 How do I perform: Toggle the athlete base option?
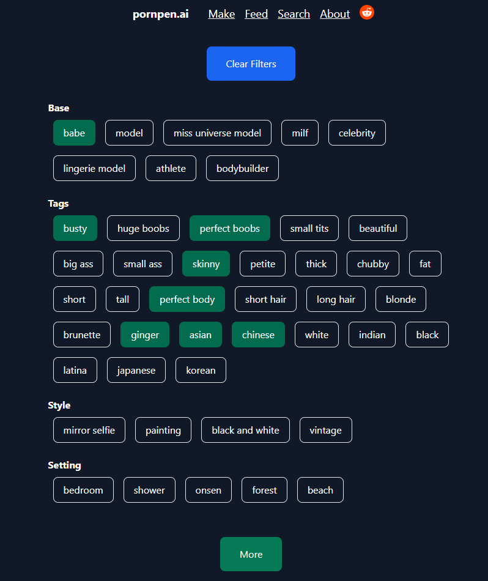click(171, 168)
